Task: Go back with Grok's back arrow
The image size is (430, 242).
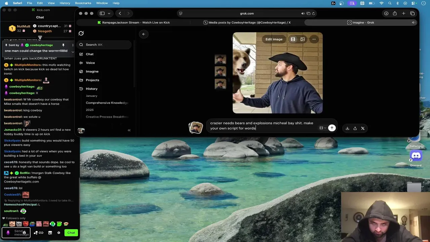Action: point(143,34)
